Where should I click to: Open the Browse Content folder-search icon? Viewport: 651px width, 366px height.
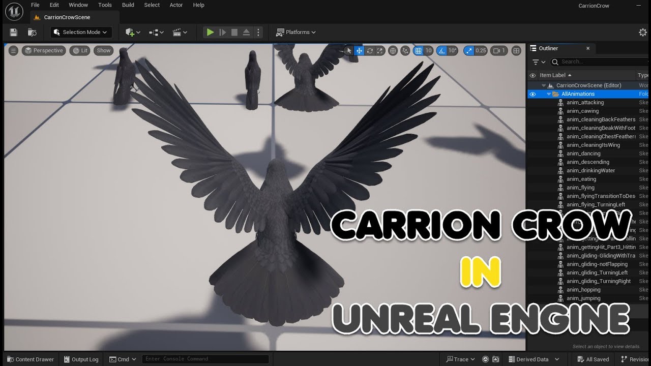coord(32,32)
